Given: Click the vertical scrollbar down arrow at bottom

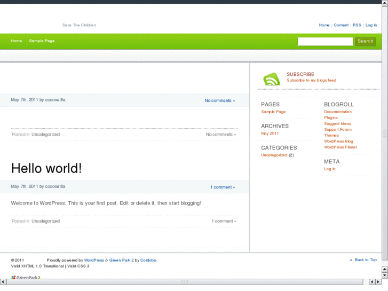Looking at the screenshot, I should [x=385, y=275].
